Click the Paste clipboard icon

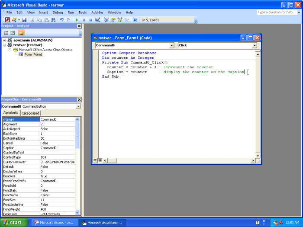[x=46, y=20]
